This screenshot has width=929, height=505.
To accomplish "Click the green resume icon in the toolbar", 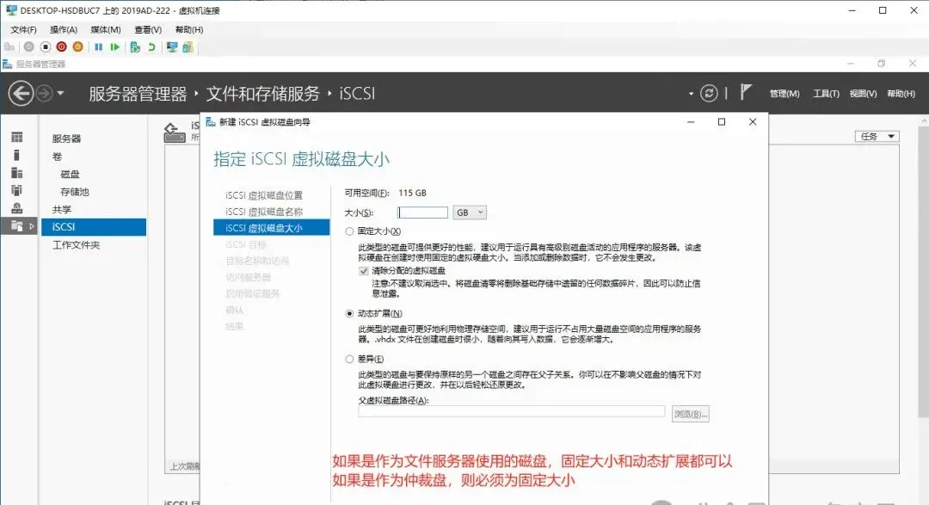I will pyautogui.click(x=115, y=46).
